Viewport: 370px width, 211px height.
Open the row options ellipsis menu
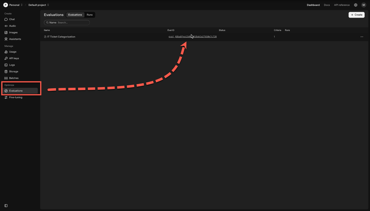[362, 37]
